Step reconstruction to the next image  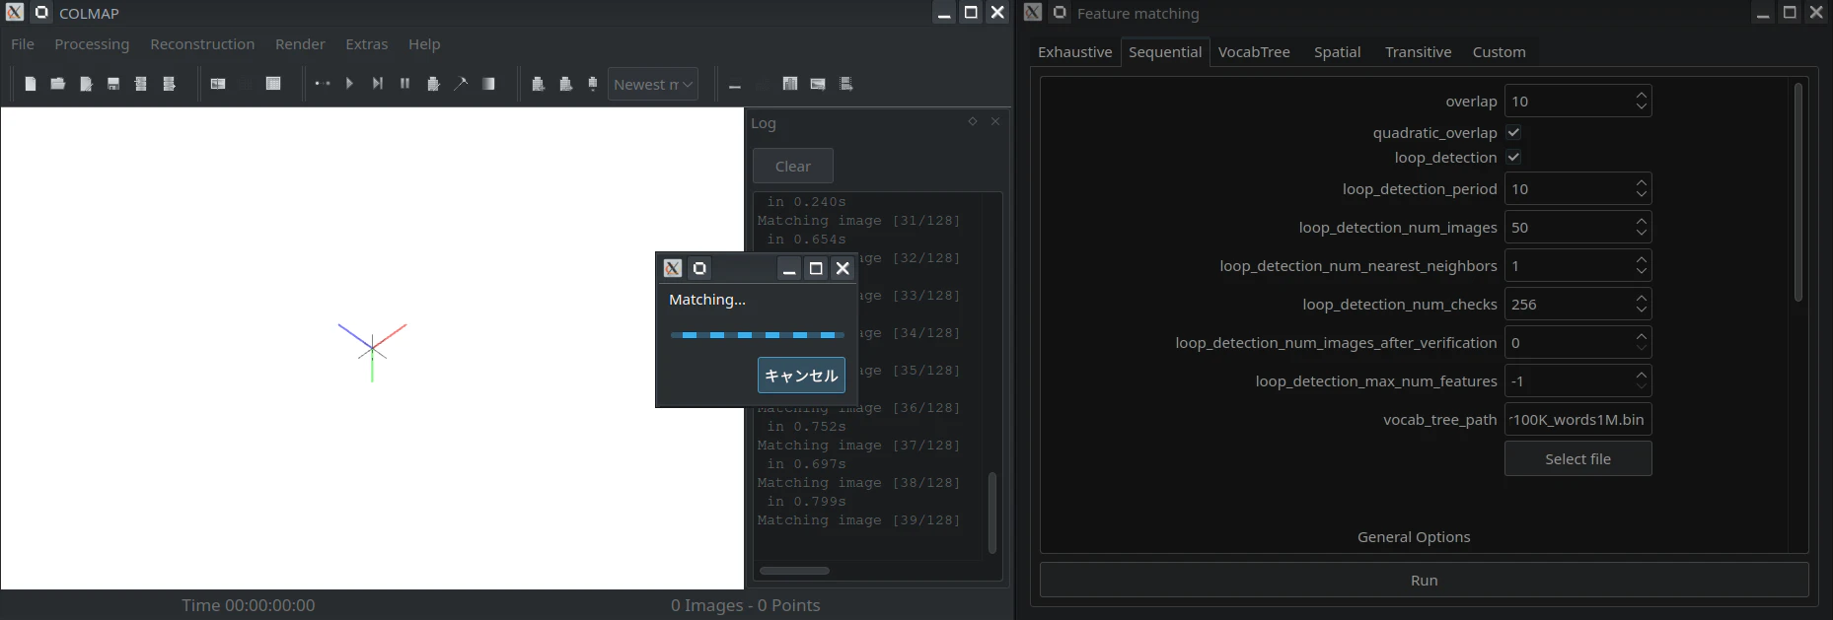pos(377,84)
